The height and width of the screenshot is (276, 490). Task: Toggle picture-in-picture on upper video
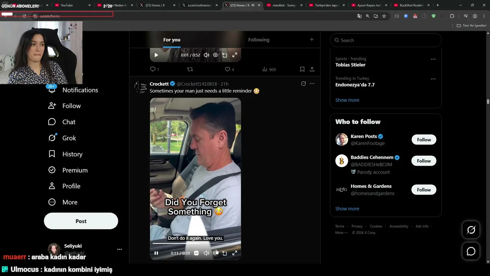(x=225, y=55)
